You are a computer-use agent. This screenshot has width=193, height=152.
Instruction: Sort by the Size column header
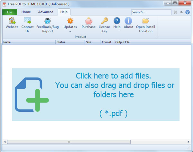coord(93,42)
